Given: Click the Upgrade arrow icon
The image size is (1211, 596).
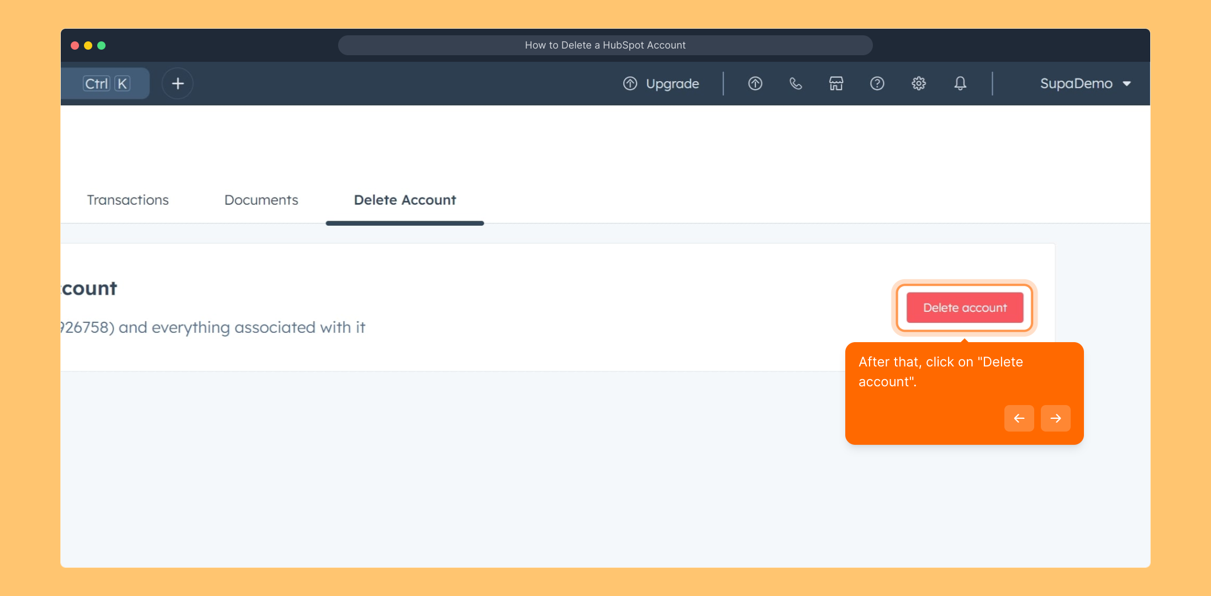Looking at the screenshot, I should pyautogui.click(x=630, y=83).
